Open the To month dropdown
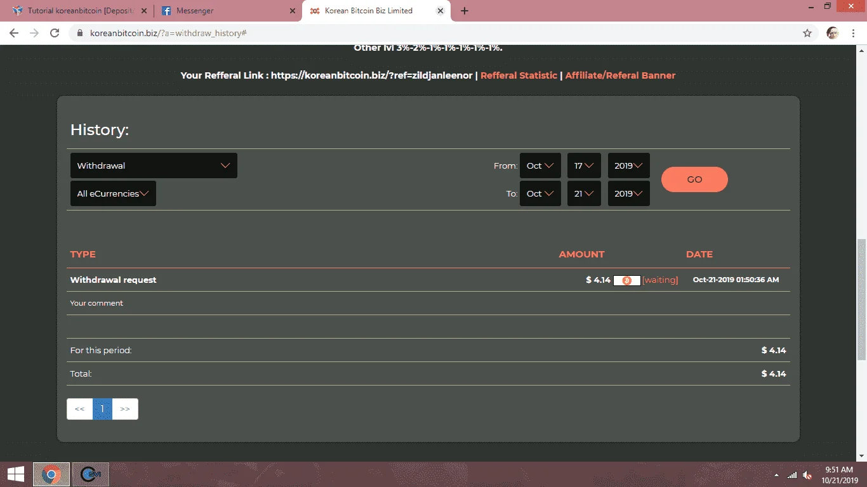The width and height of the screenshot is (867, 487). click(x=540, y=193)
